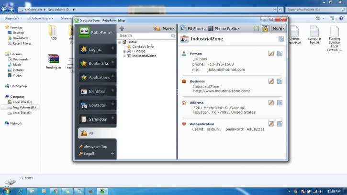
Task: Open Explorer view options dropdown
Action: [324, 18]
